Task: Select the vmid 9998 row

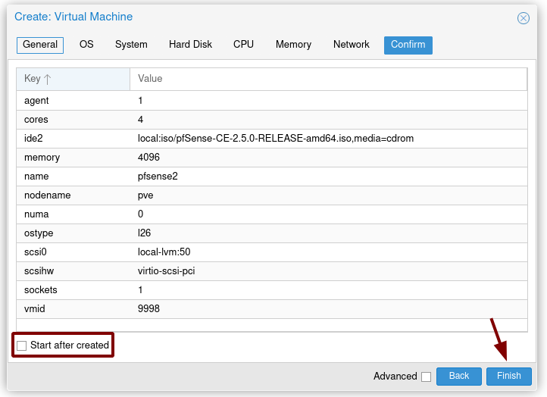Action: tap(272, 309)
